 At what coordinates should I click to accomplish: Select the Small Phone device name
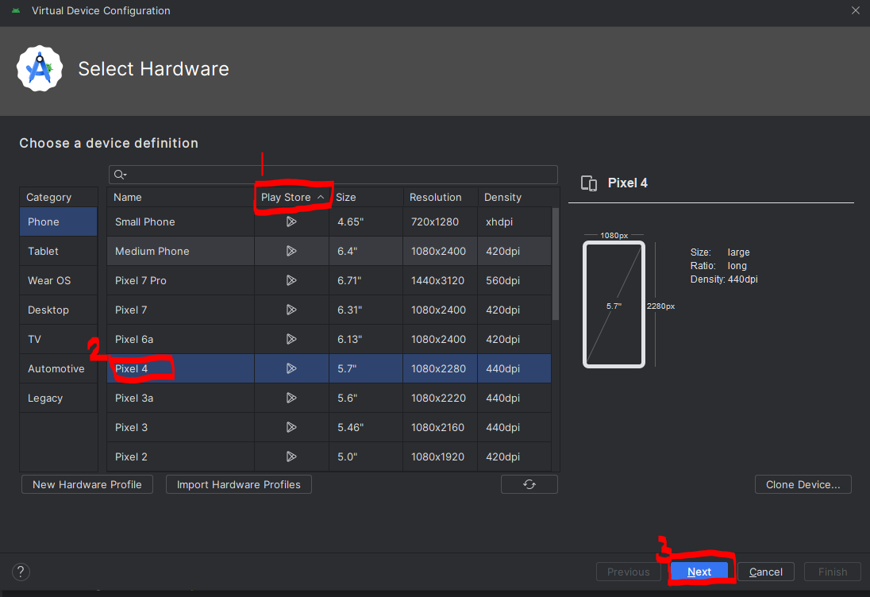144,222
